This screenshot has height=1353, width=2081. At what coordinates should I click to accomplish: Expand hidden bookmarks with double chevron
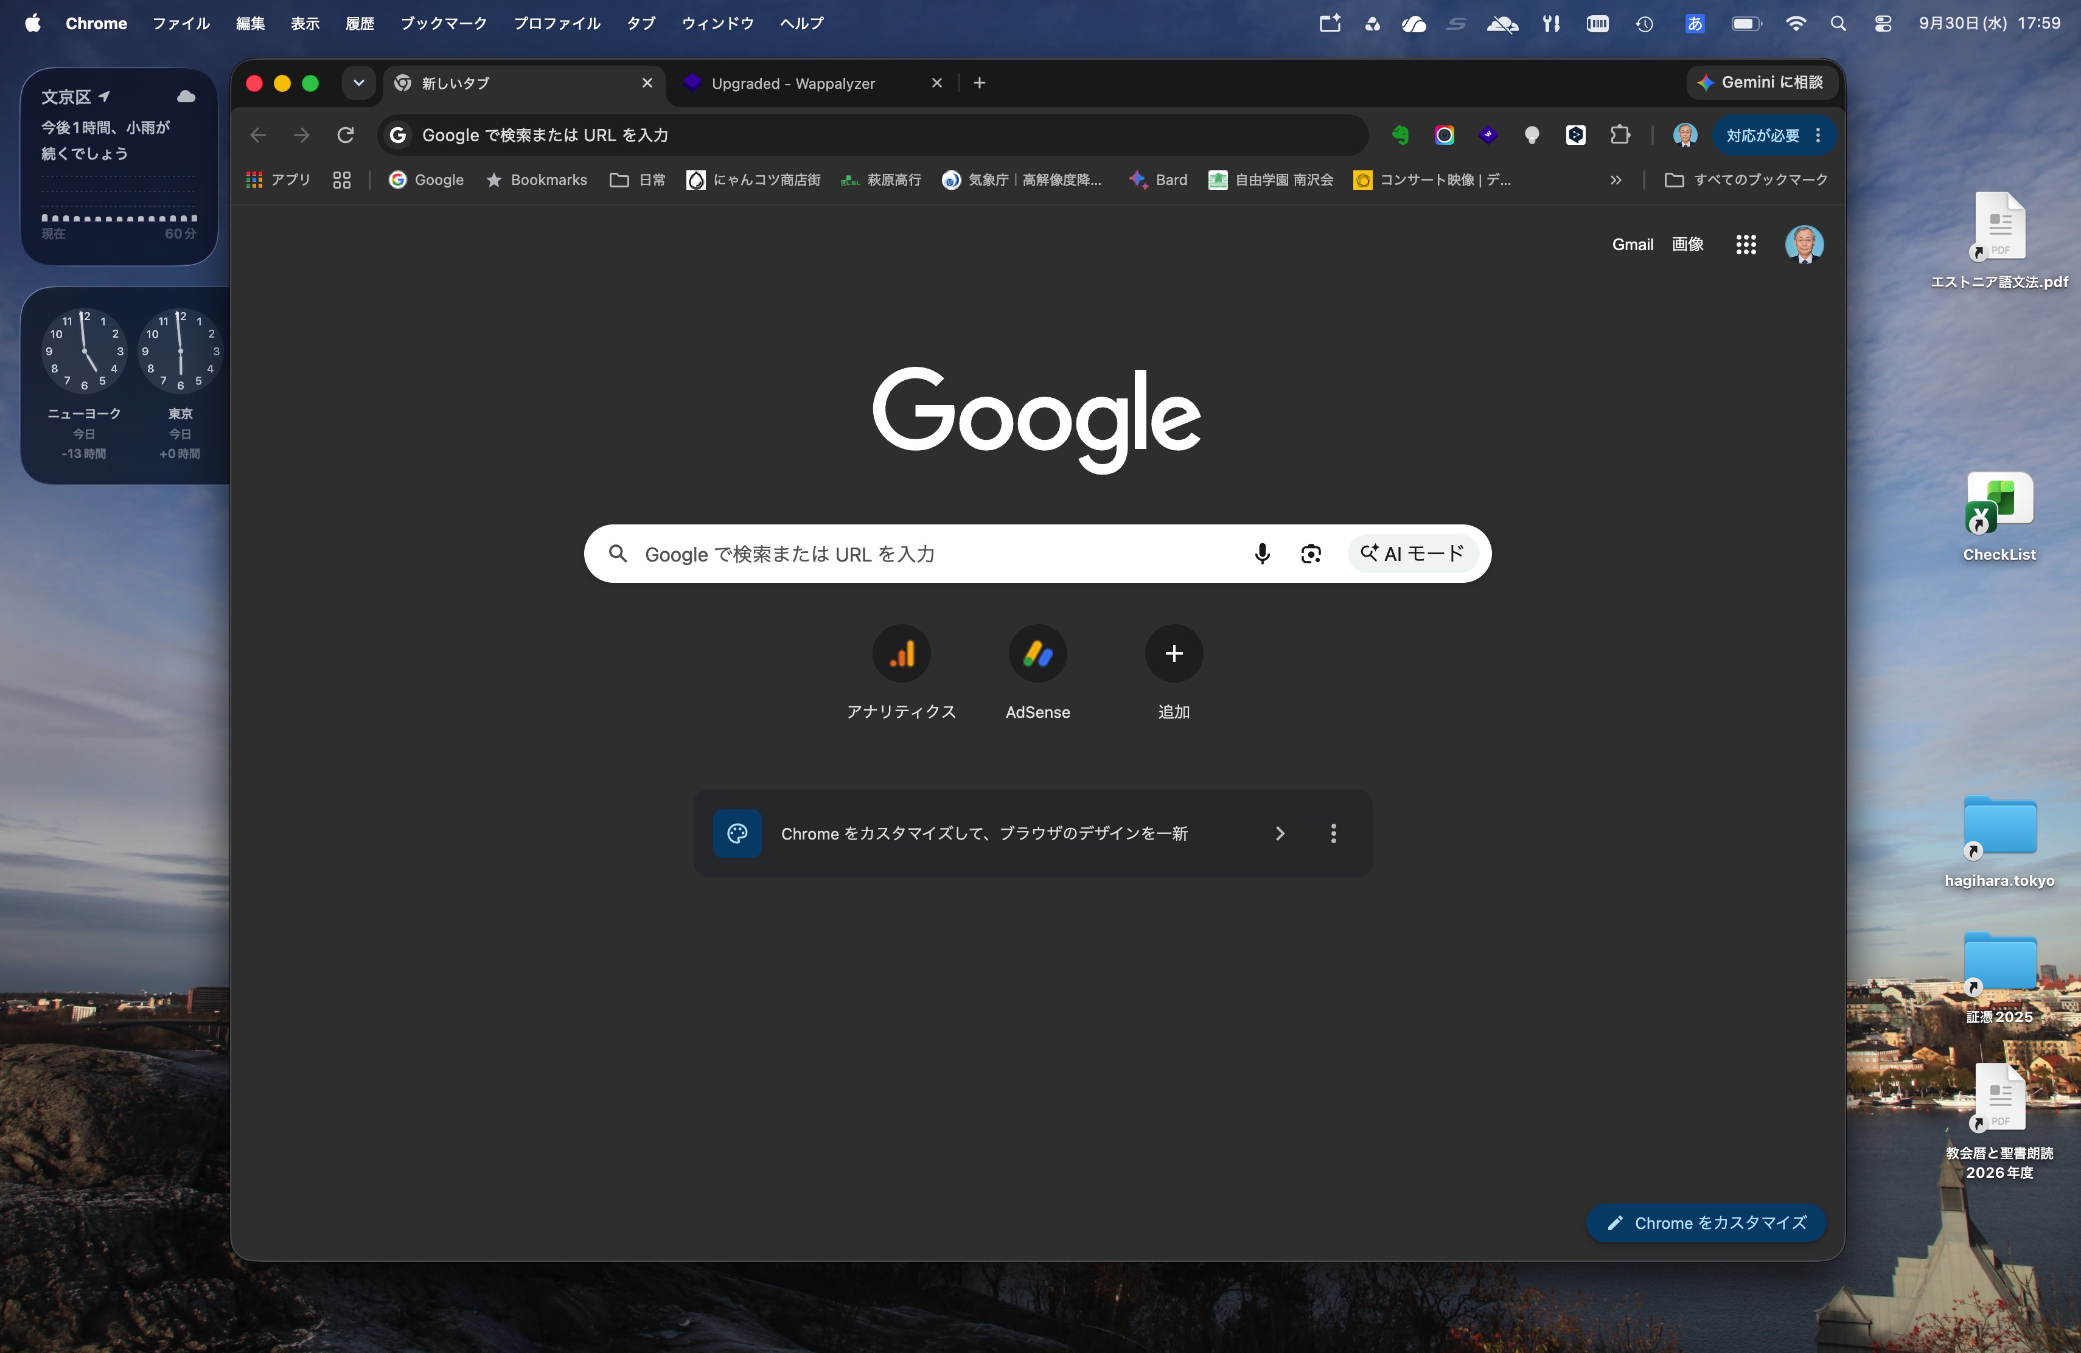click(x=1616, y=180)
